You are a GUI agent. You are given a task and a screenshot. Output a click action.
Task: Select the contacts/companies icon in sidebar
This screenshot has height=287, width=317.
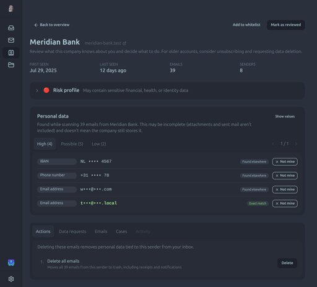11,53
